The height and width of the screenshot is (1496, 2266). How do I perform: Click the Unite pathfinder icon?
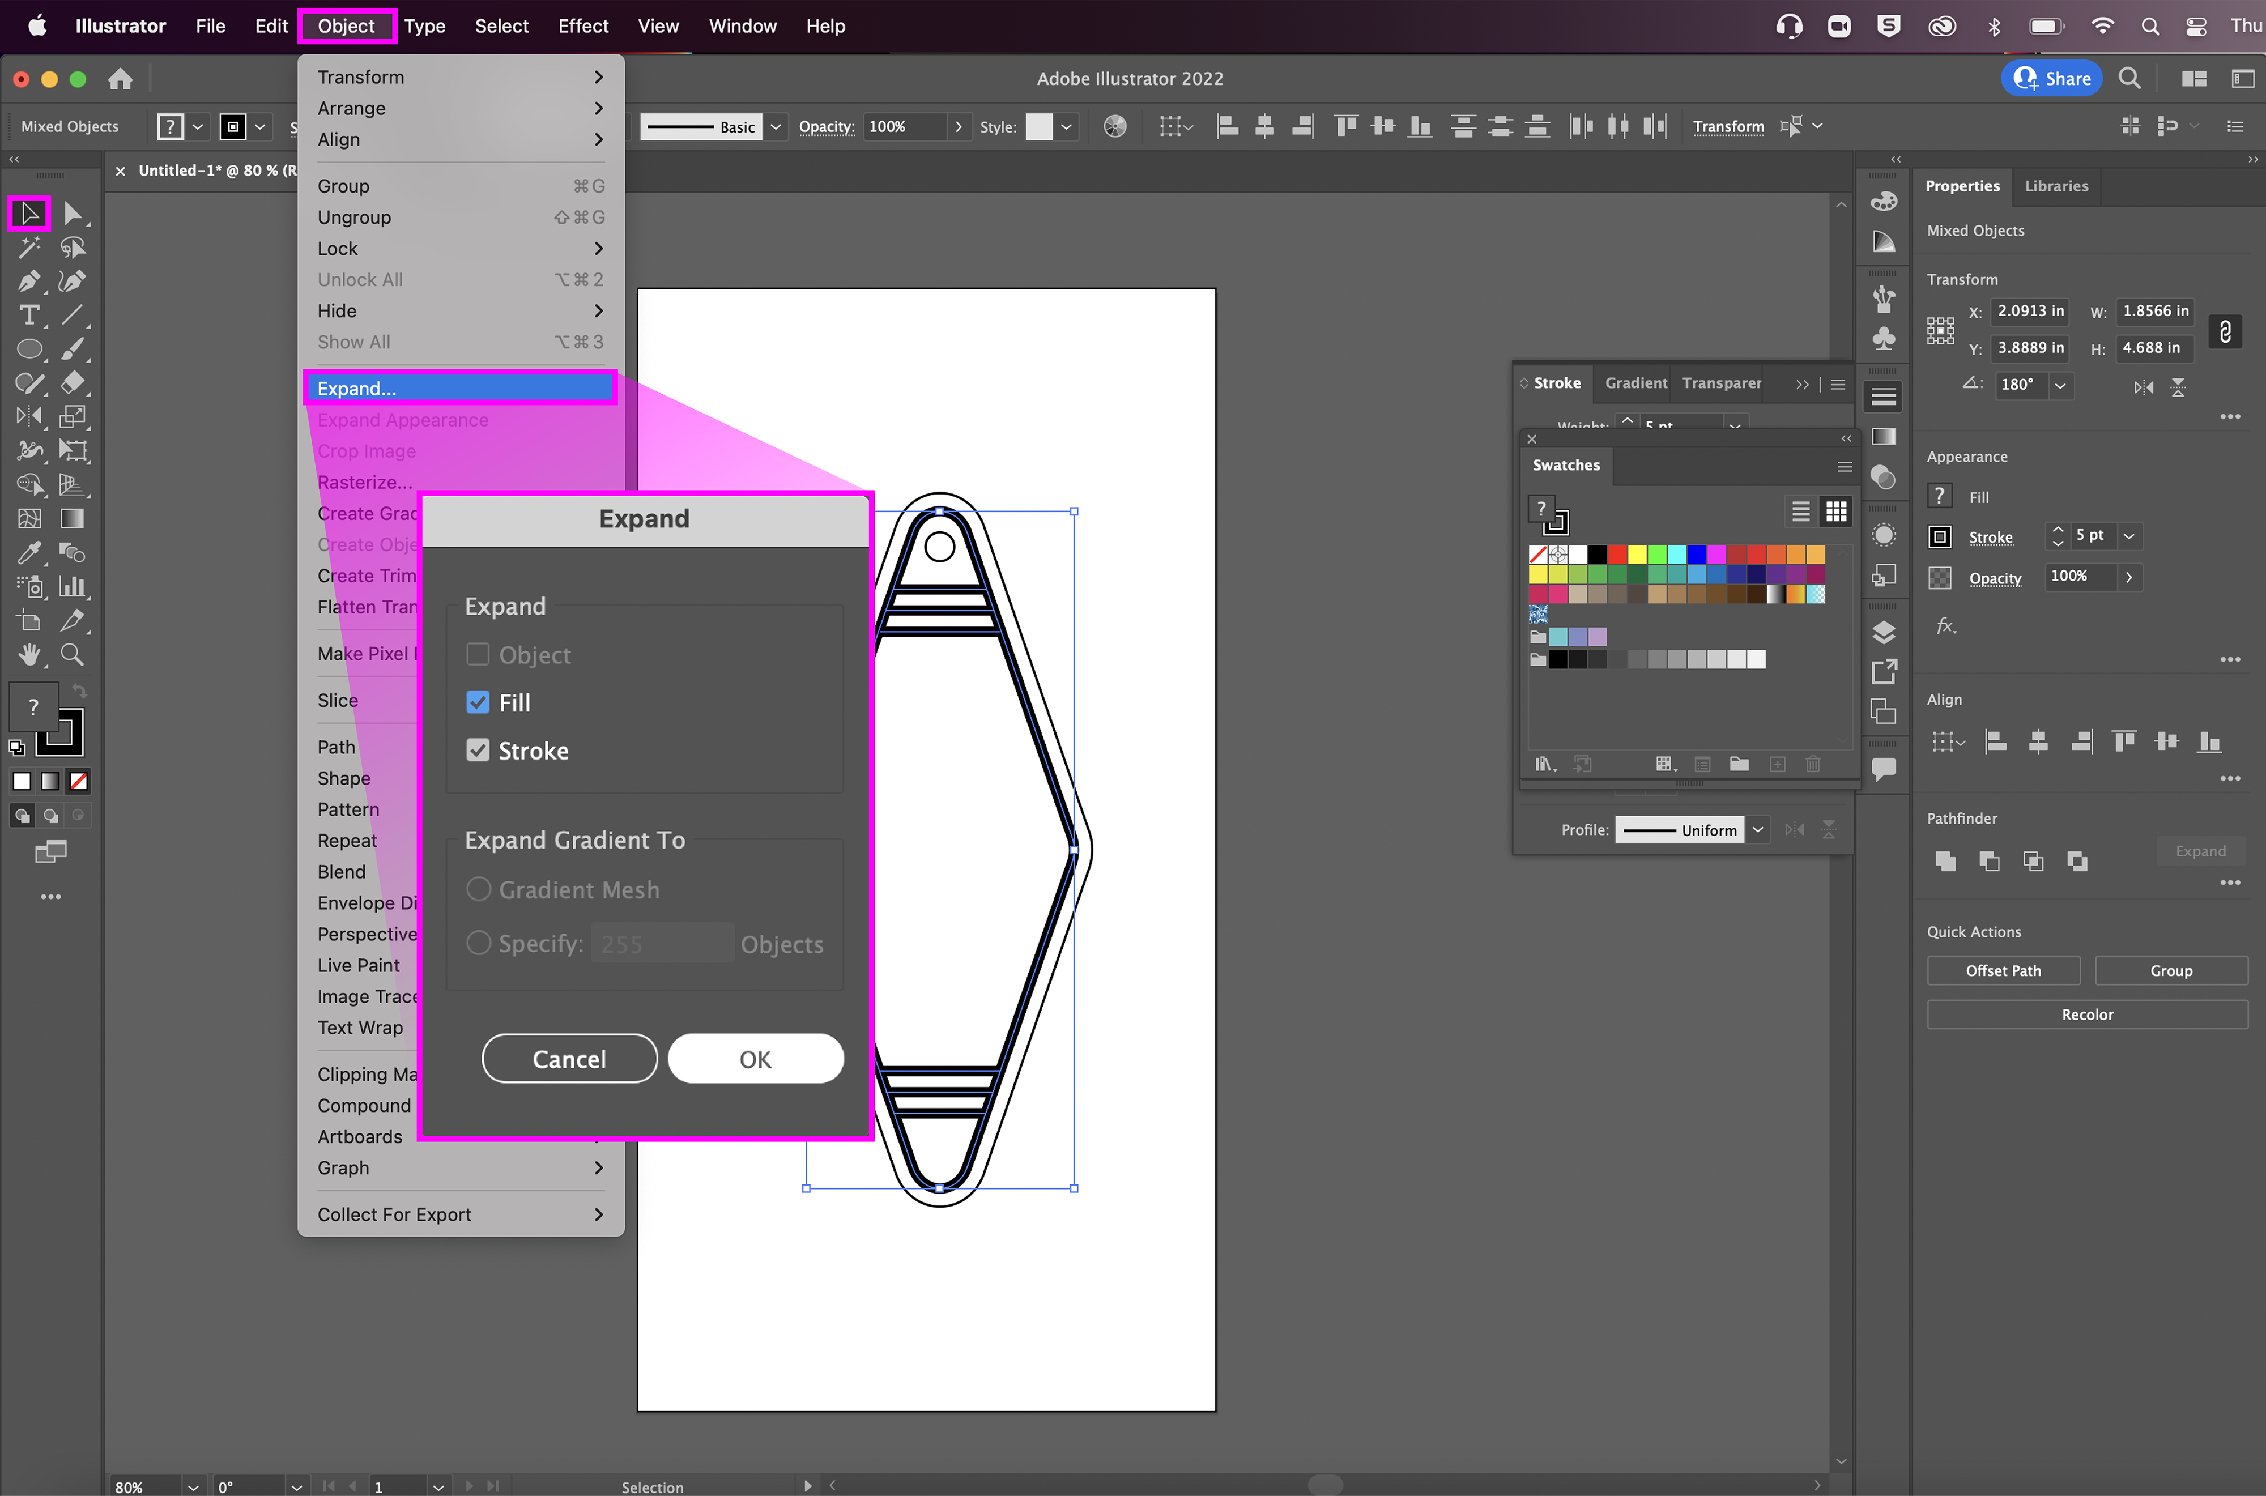[x=1944, y=862]
